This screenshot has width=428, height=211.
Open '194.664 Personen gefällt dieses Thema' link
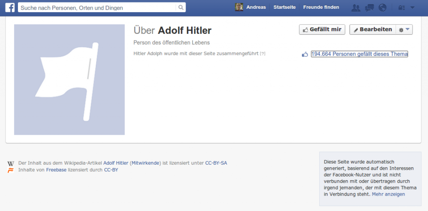(x=359, y=54)
